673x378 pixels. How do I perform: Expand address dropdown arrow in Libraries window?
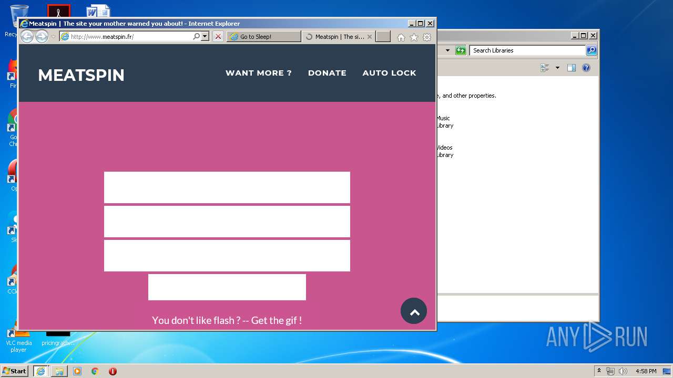pos(447,50)
